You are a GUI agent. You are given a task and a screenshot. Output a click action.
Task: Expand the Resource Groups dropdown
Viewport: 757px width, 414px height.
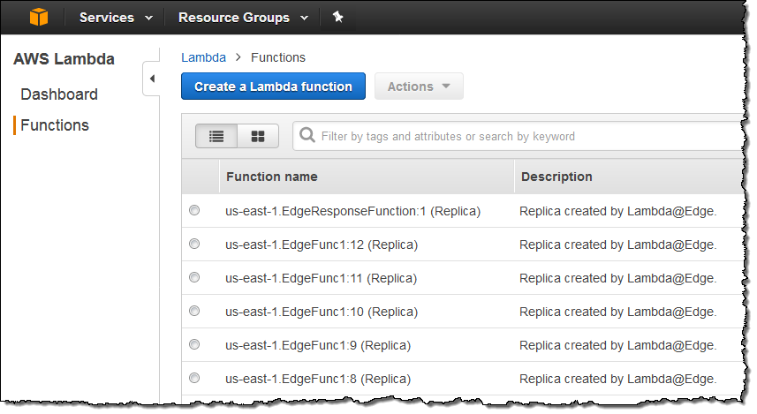click(x=242, y=18)
